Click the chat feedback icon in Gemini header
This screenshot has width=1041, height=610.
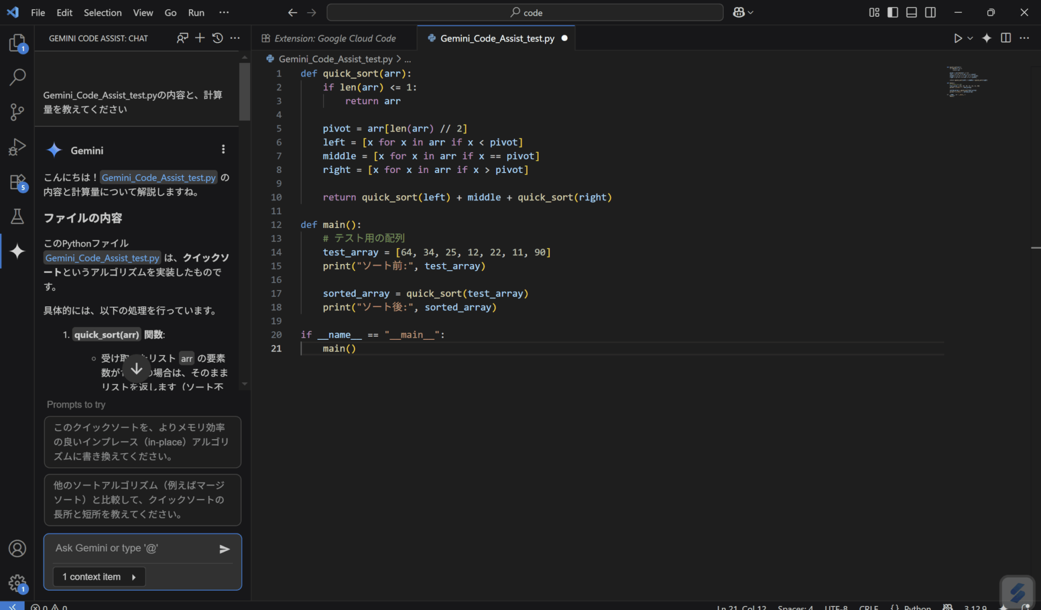(x=182, y=38)
